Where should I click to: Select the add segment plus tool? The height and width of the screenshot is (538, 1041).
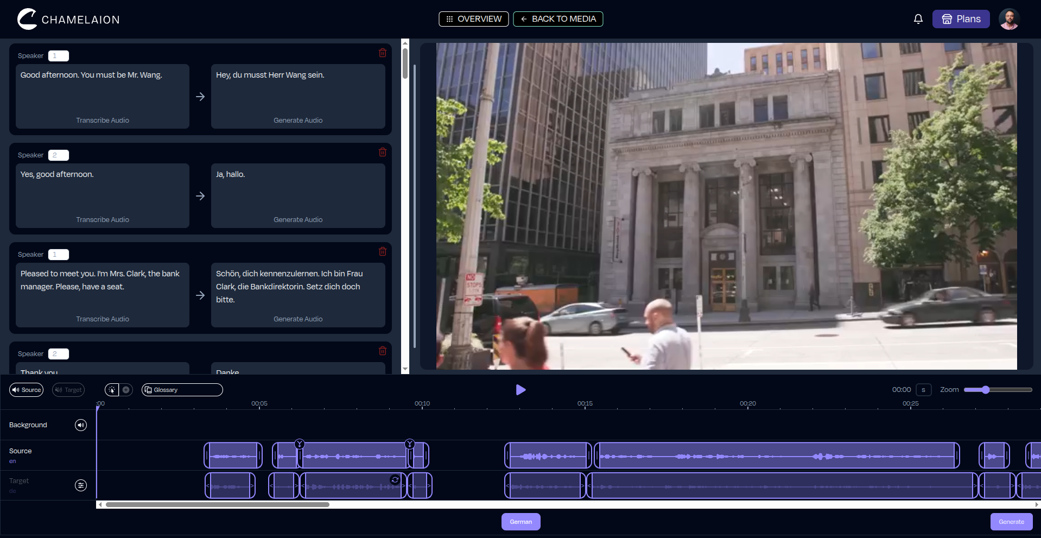point(126,390)
